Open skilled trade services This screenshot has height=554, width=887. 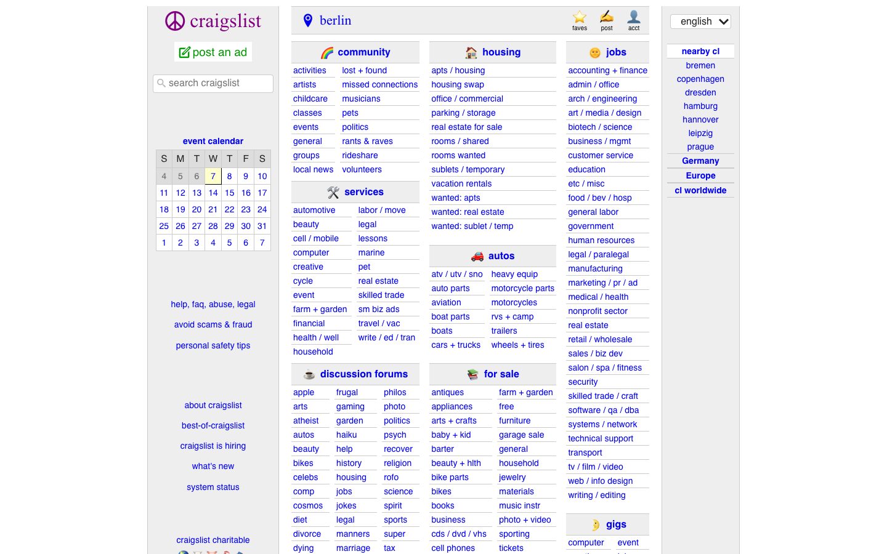pos(381,295)
